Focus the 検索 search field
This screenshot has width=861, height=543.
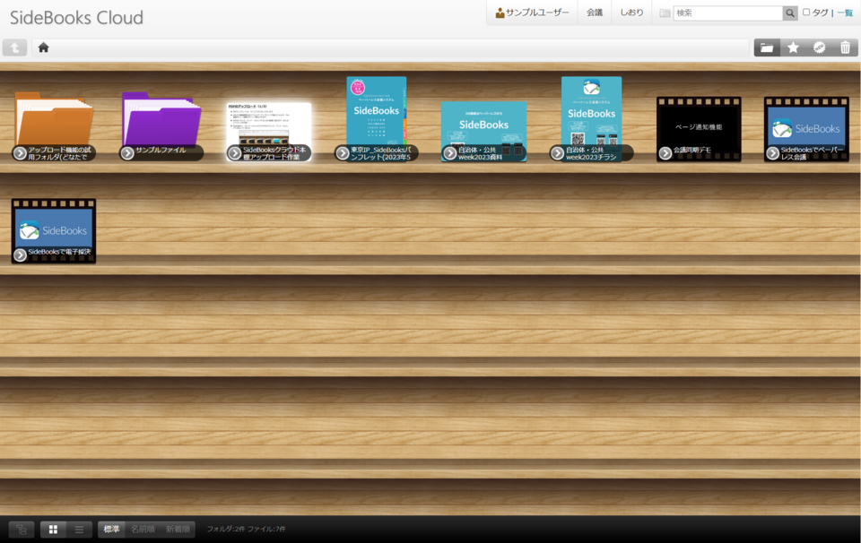click(728, 13)
